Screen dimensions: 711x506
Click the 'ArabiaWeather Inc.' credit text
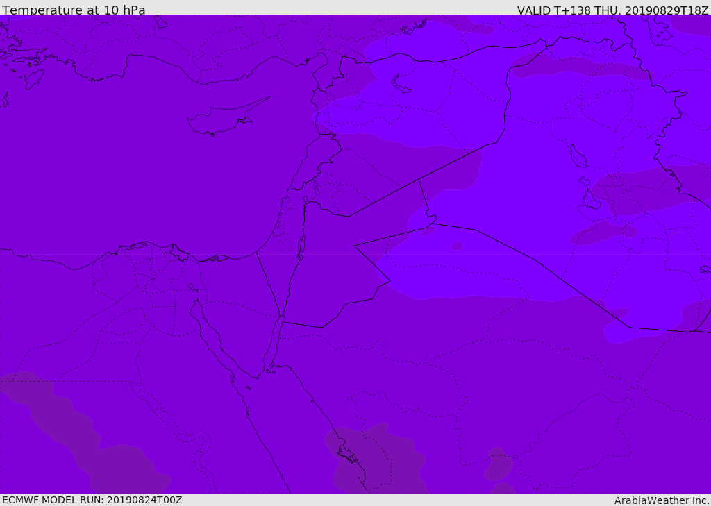pos(662,500)
